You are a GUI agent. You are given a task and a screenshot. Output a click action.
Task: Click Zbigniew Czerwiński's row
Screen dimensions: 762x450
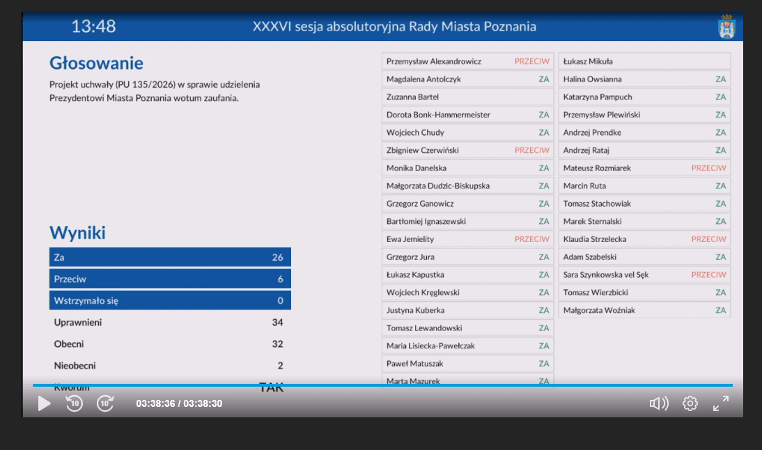coord(467,150)
